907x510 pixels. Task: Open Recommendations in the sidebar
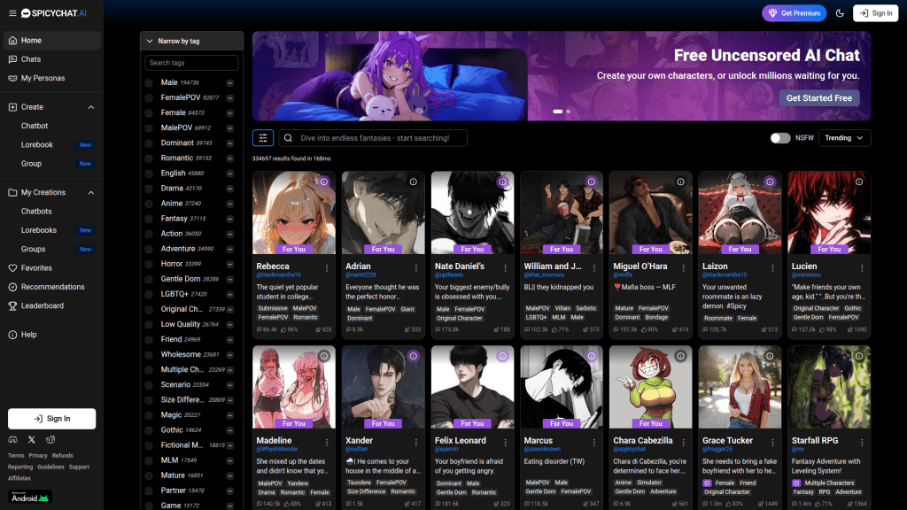click(x=52, y=287)
